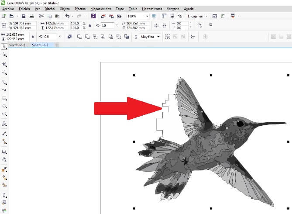
Task: Select the Artistic Media tool
Action: (4, 90)
